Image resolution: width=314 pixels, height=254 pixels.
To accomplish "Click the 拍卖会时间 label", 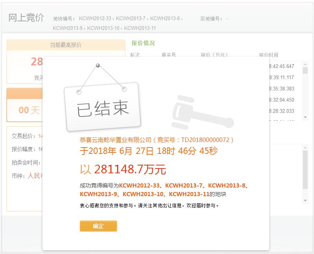I will pos(25,163).
